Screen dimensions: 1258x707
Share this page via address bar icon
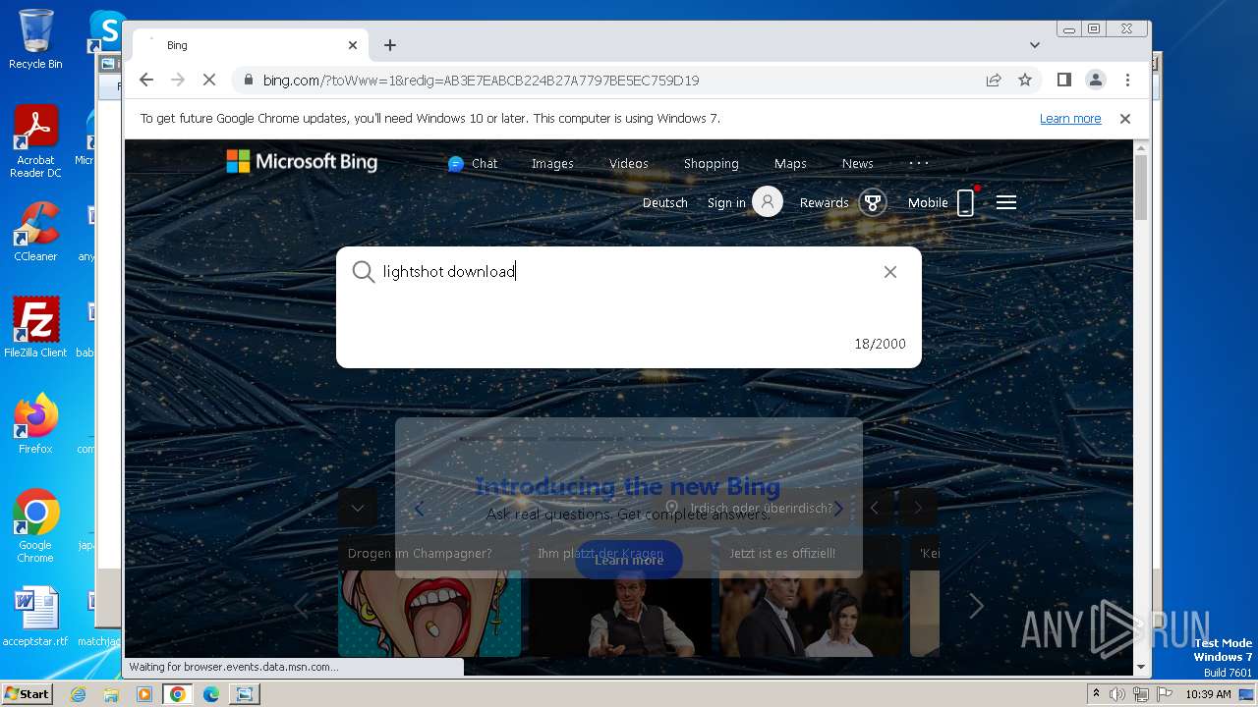pyautogui.click(x=994, y=81)
